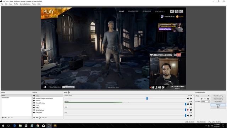
Task: Show the Game Capture source eye icon
Action: click(34, 110)
